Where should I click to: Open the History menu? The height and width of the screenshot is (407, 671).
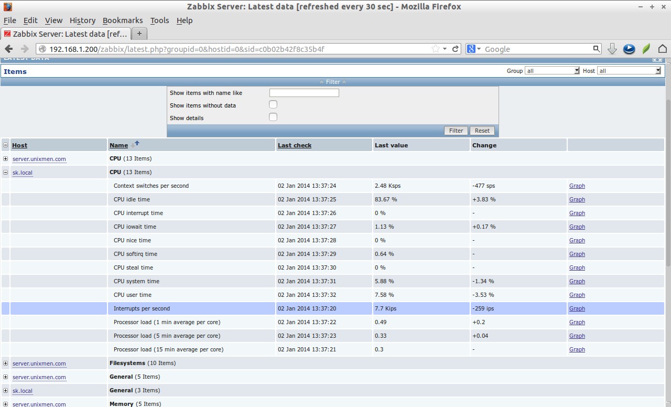82,20
